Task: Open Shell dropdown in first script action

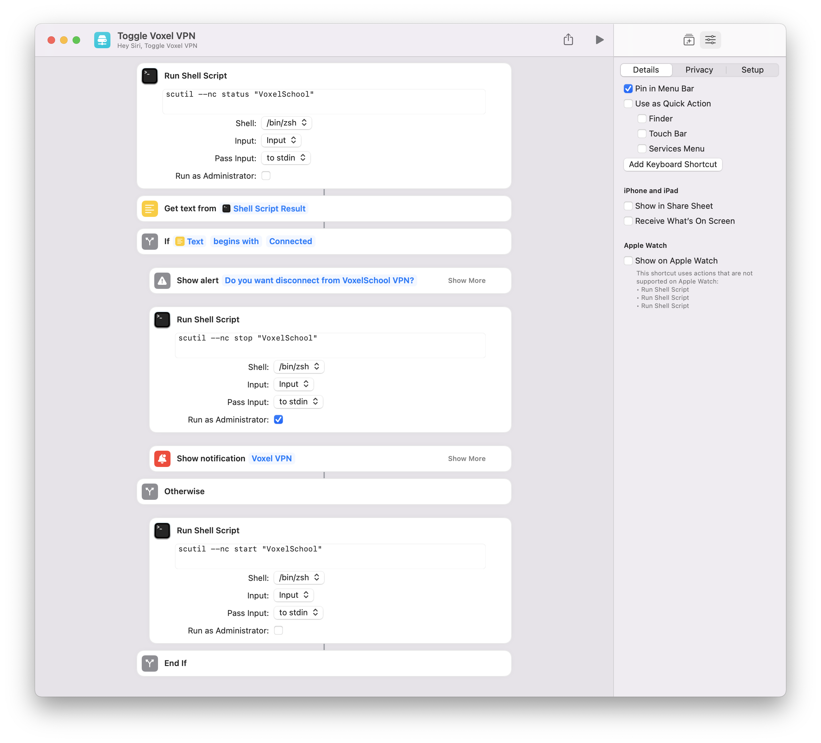Action: coord(286,123)
